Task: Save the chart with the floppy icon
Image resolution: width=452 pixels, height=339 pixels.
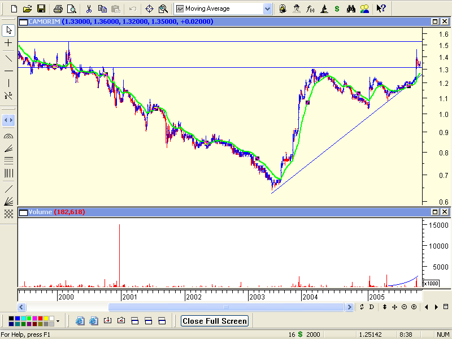Action: (x=41, y=9)
